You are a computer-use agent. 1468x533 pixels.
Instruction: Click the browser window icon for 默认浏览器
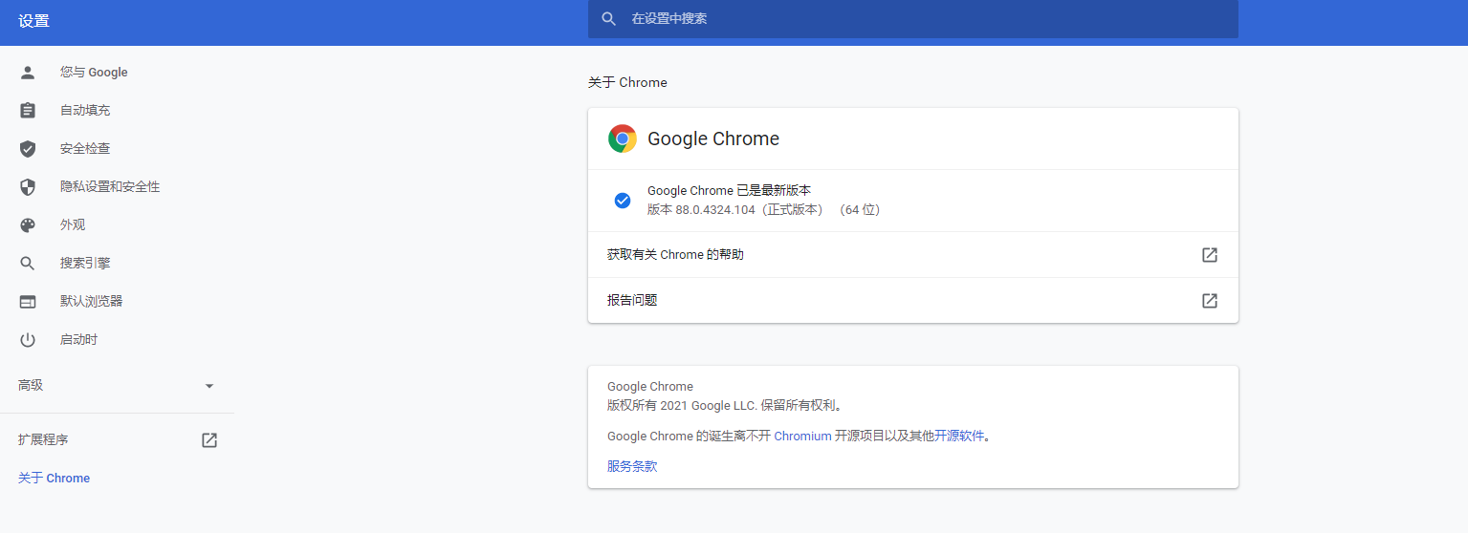click(28, 302)
